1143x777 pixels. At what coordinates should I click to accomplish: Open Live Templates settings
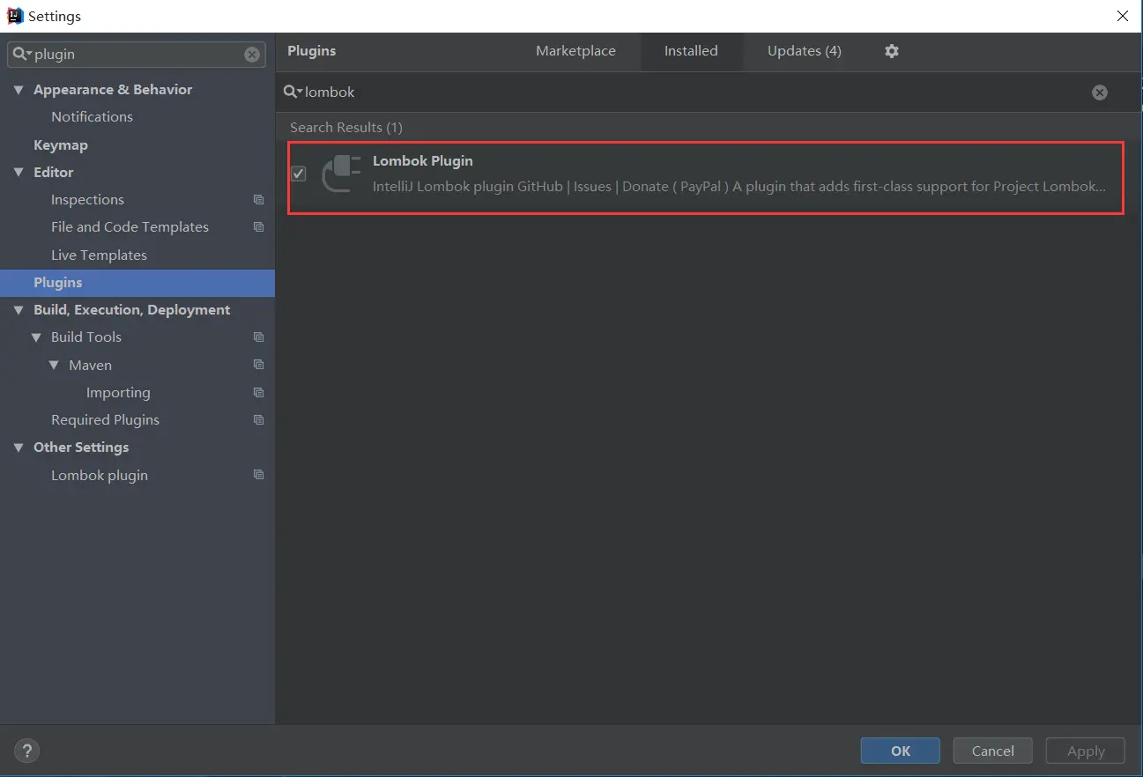click(99, 255)
